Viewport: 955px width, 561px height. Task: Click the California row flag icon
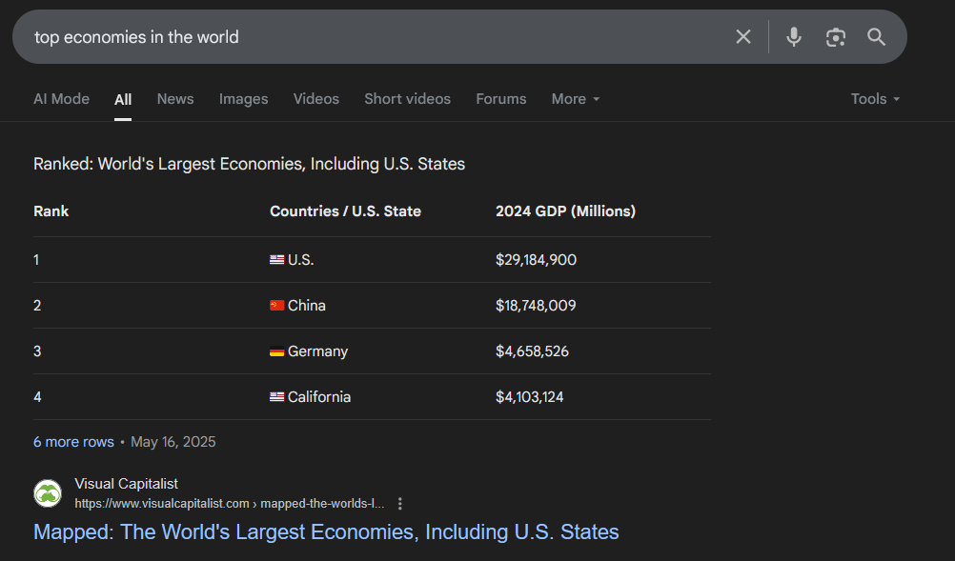(277, 397)
